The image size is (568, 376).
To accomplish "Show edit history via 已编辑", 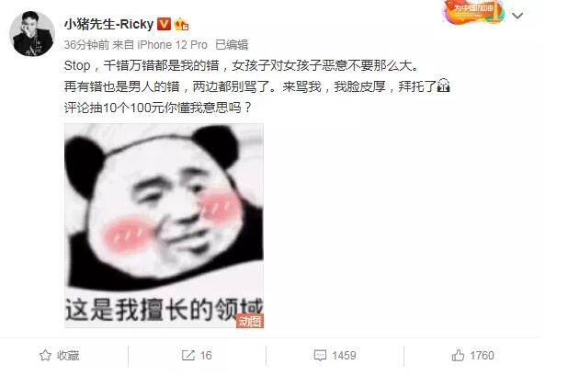I will (232, 45).
